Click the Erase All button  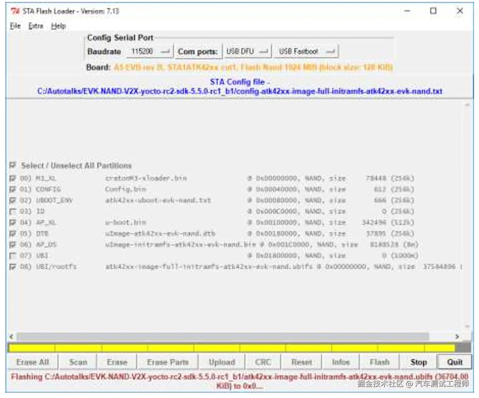(33, 362)
